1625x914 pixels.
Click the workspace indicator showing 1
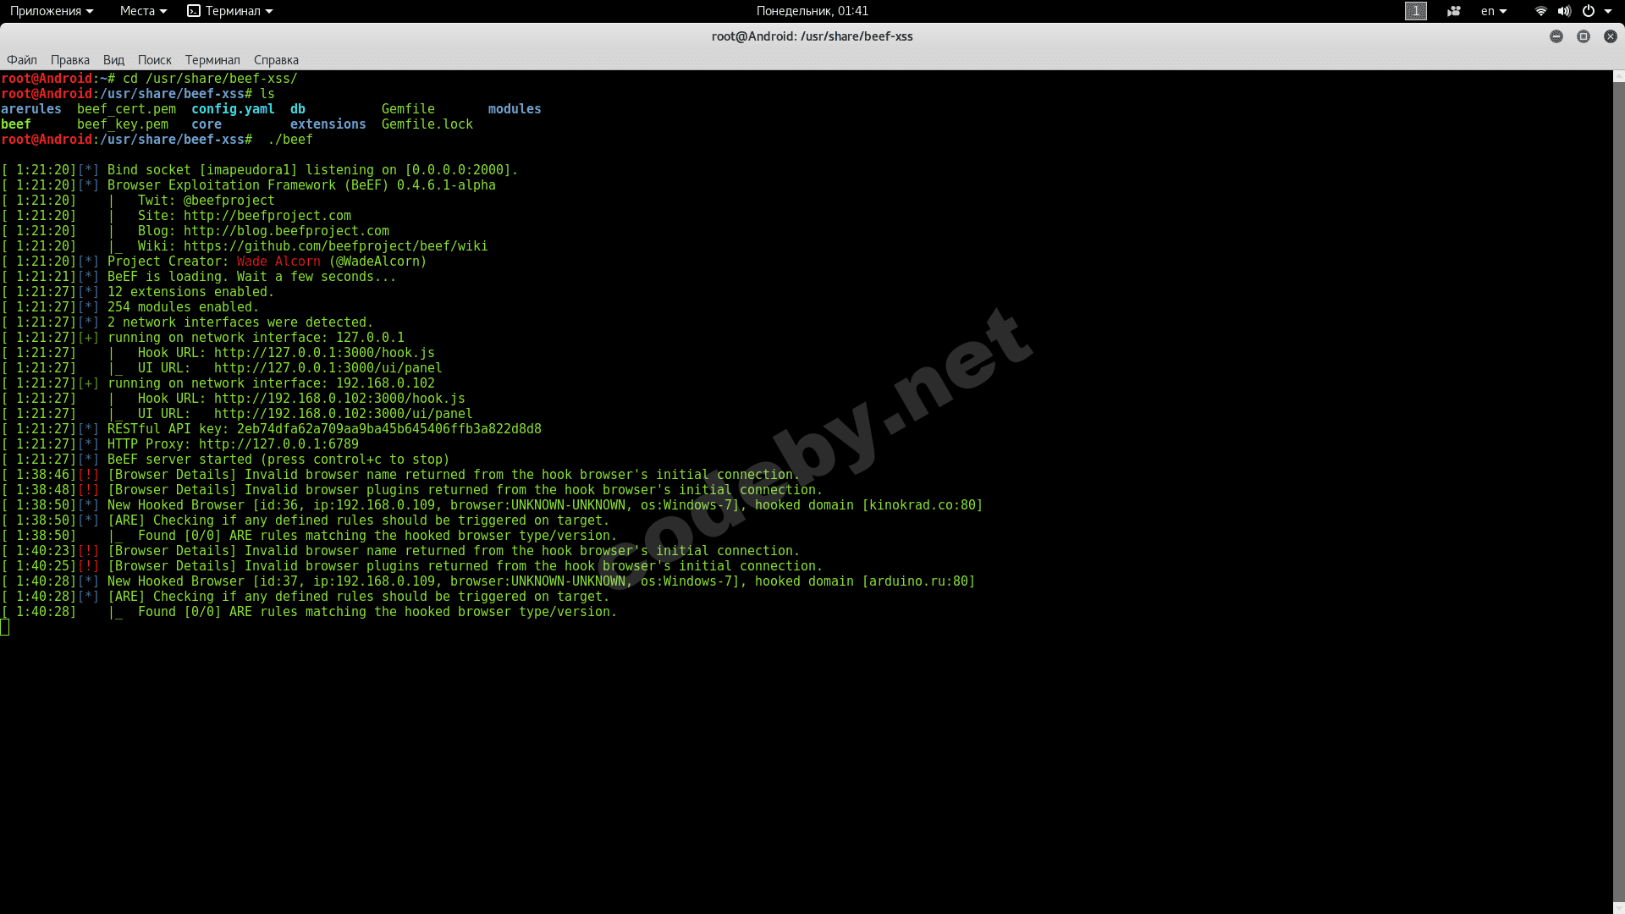(x=1416, y=11)
